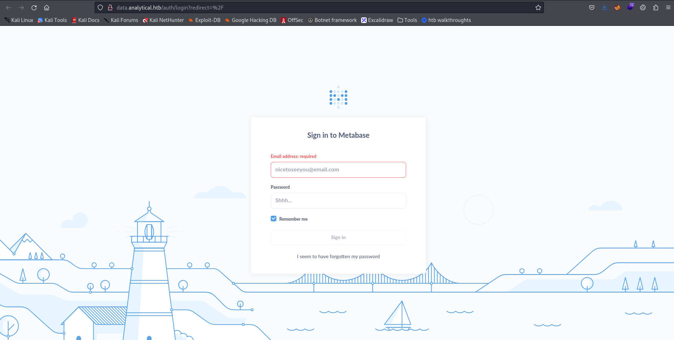Reload the page with the refresh icon

point(34,7)
